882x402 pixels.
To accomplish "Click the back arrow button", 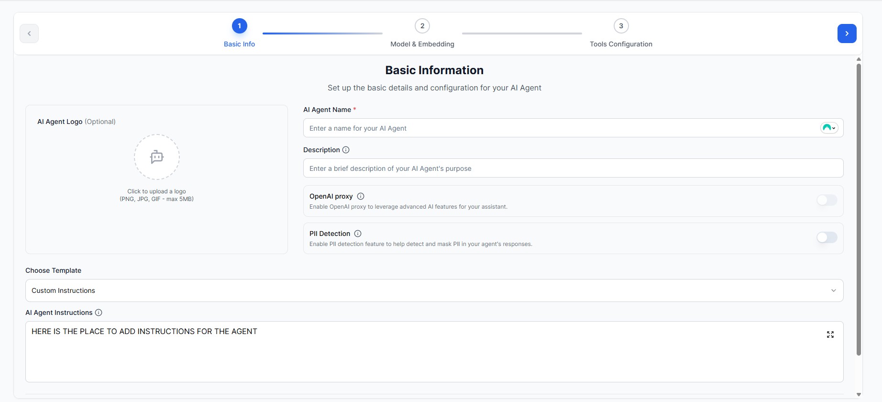I will coord(29,33).
